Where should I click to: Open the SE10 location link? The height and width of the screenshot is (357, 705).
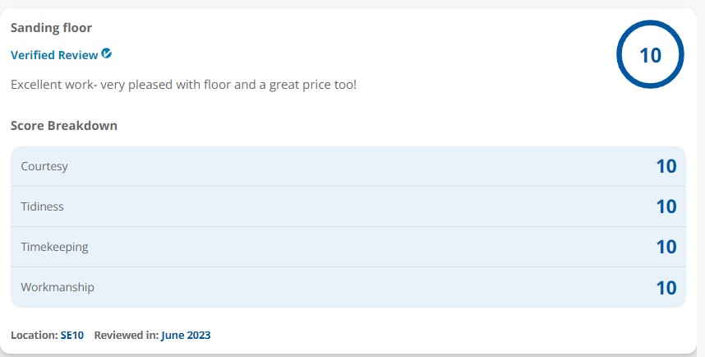tap(72, 336)
